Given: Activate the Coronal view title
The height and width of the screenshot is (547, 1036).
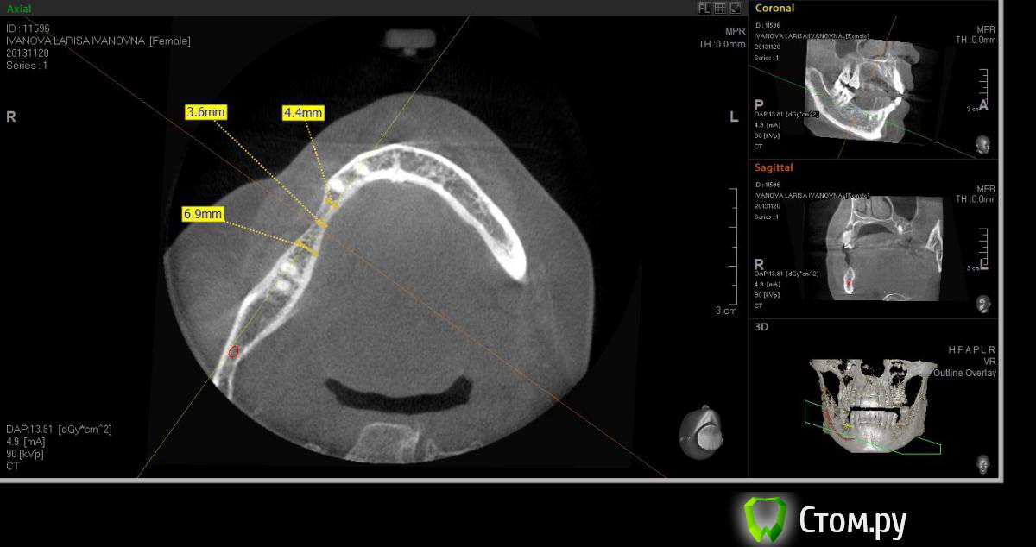Looking at the screenshot, I should (x=774, y=8).
